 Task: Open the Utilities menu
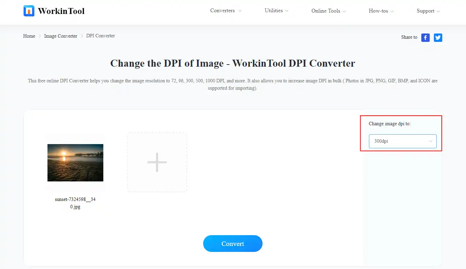click(x=276, y=11)
